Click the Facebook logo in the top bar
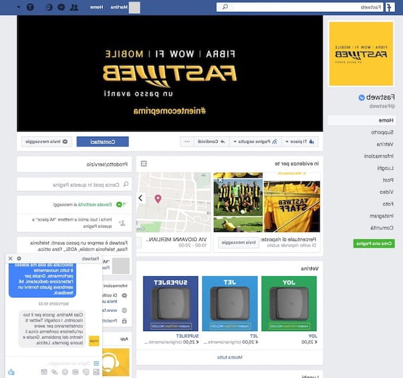 click(x=390, y=7)
